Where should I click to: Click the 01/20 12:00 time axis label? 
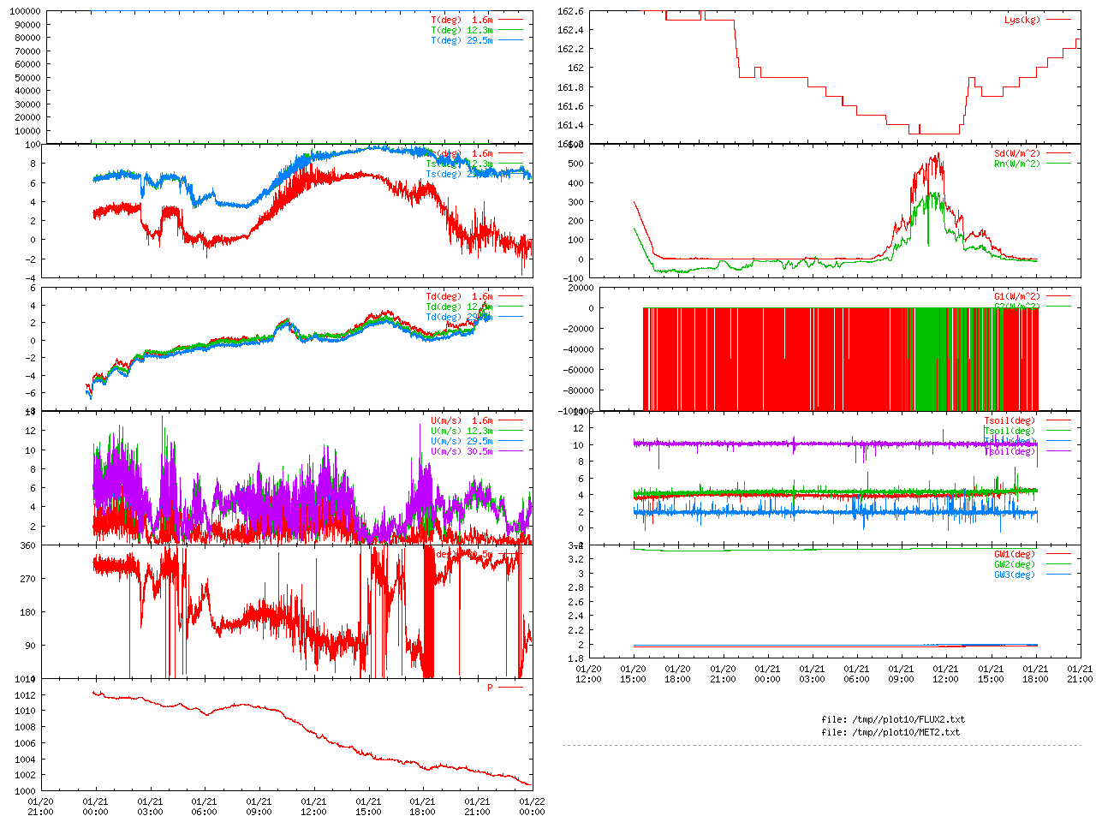(x=588, y=674)
